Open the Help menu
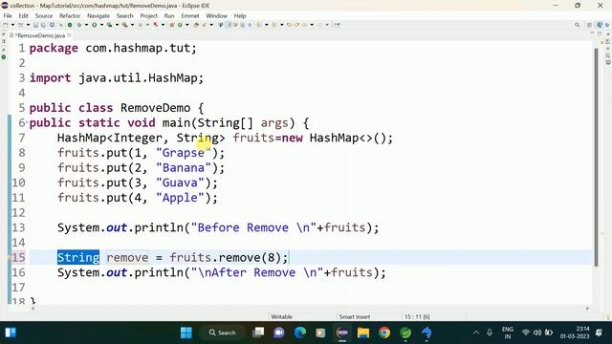The image size is (612, 344). (240, 16)
